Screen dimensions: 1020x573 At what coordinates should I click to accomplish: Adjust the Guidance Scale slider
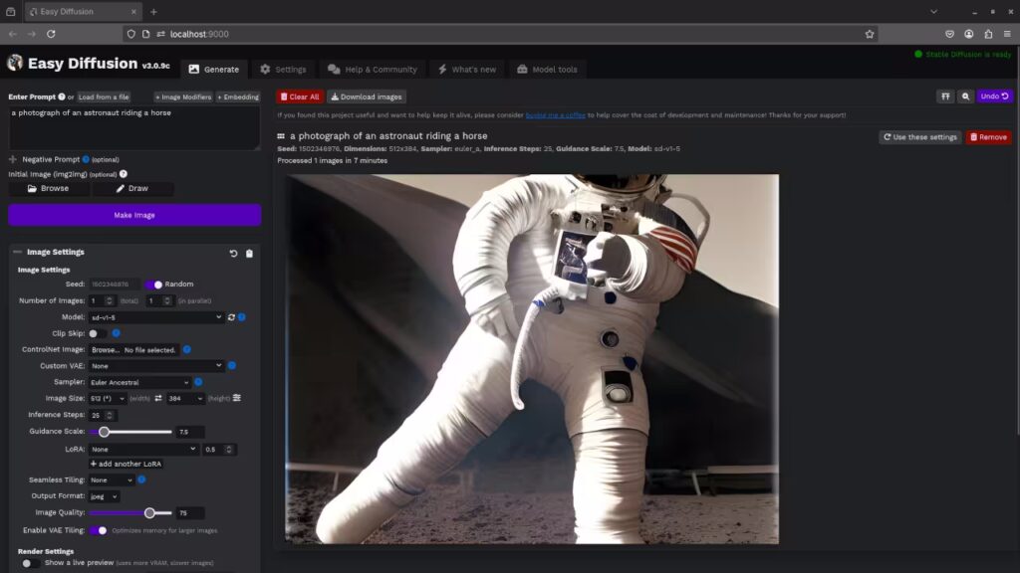pos(104,432)
